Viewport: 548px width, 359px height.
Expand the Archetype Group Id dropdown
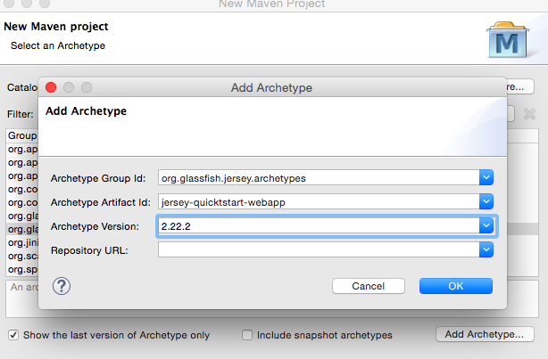[x=486, y=177]
